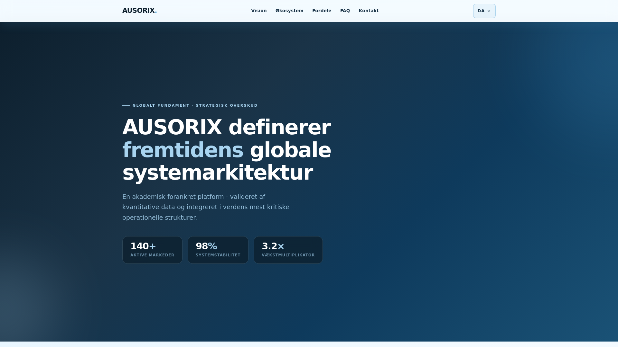This screenshot has width=618, height=347.
Task: Open the FAQ navigation link
Action: tap(345, 11)
